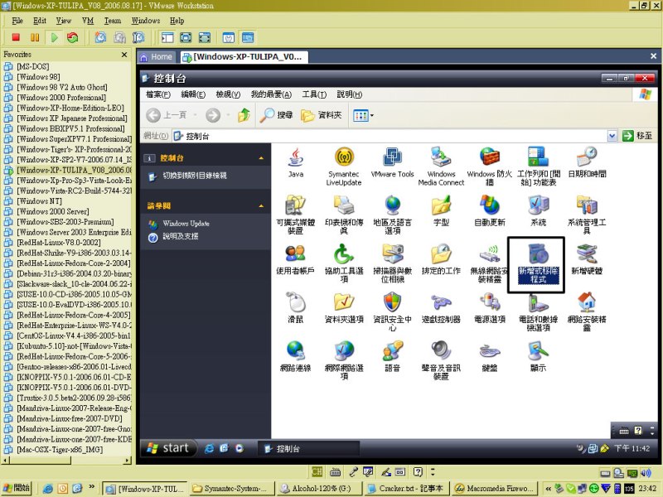Open the Java control panel icon
Image resolution: width=663 pixels, height=497 pixels.
click(296, 157)
